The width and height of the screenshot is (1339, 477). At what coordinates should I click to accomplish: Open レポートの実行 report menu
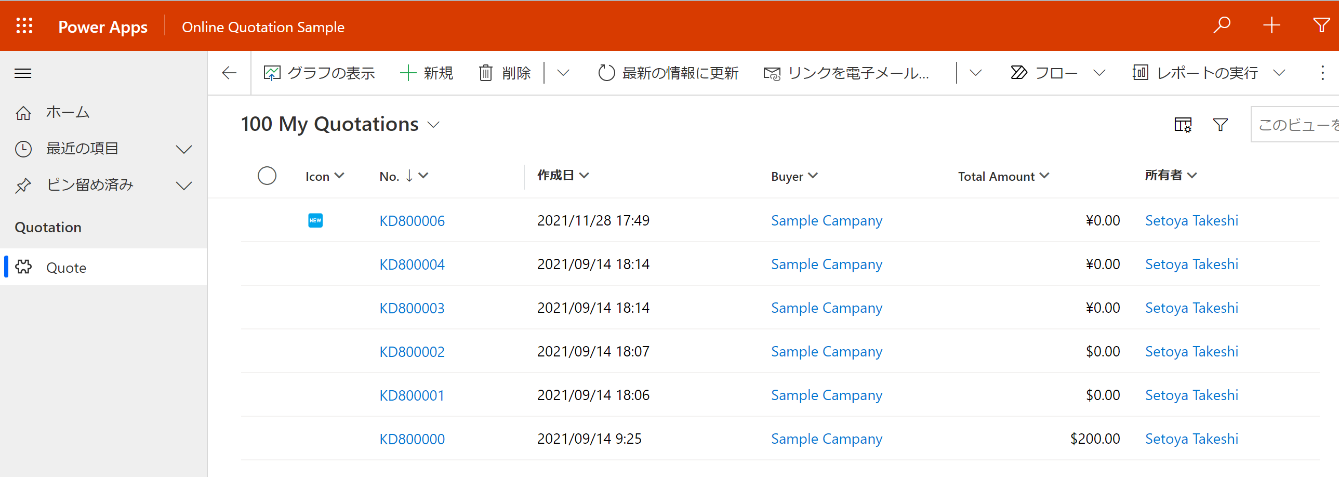click(1195, 73)
